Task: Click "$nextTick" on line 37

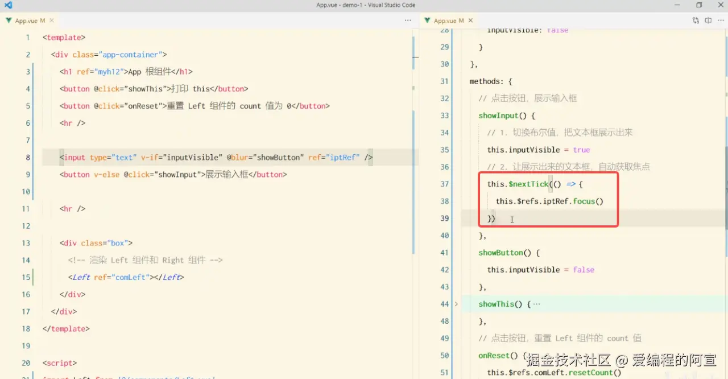Action: point(528,184)
